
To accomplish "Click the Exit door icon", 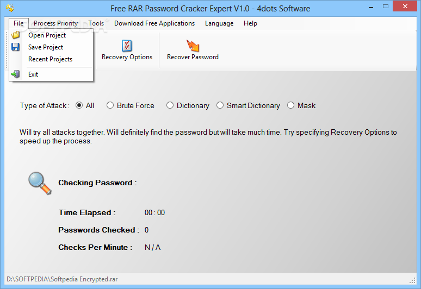I will [16, 74].
